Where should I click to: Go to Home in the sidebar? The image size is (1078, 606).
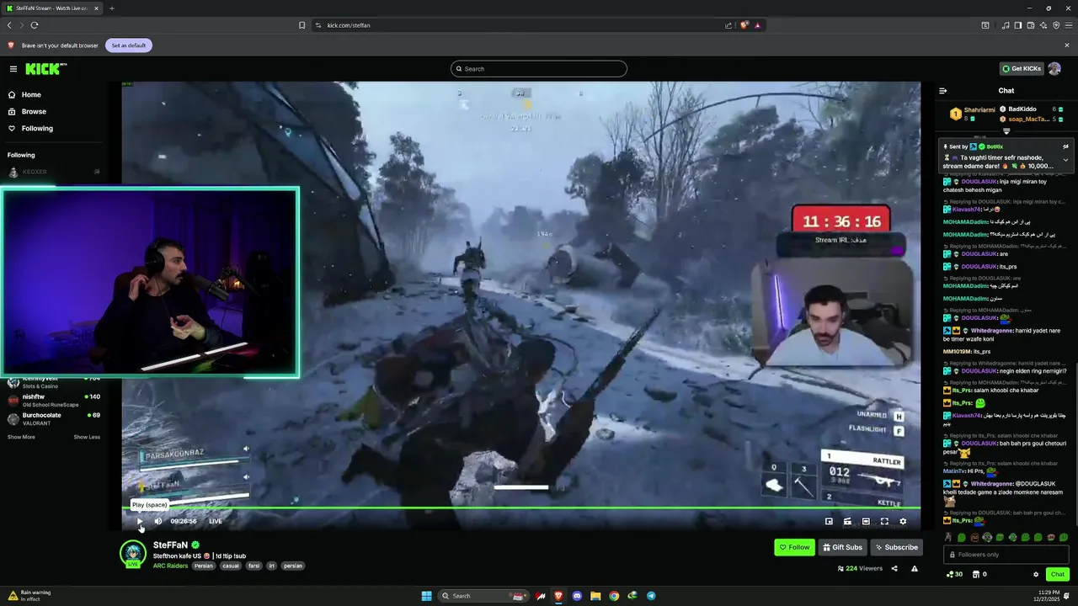31,95
